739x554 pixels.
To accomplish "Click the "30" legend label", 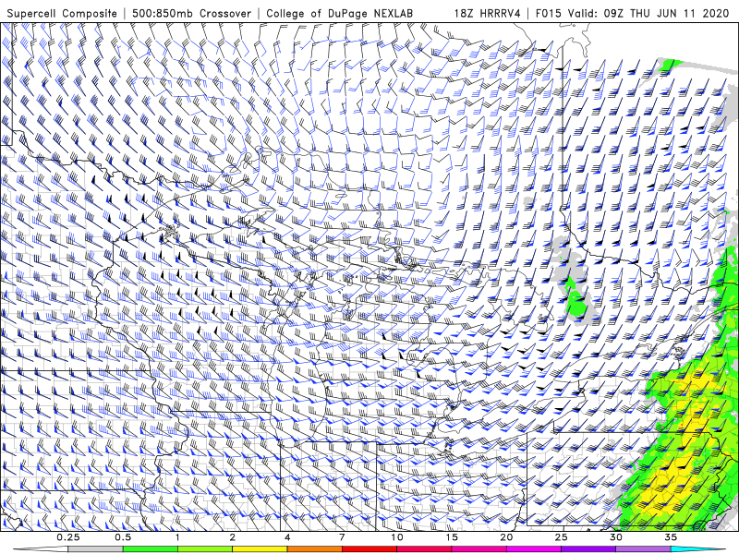I will 616,537.
